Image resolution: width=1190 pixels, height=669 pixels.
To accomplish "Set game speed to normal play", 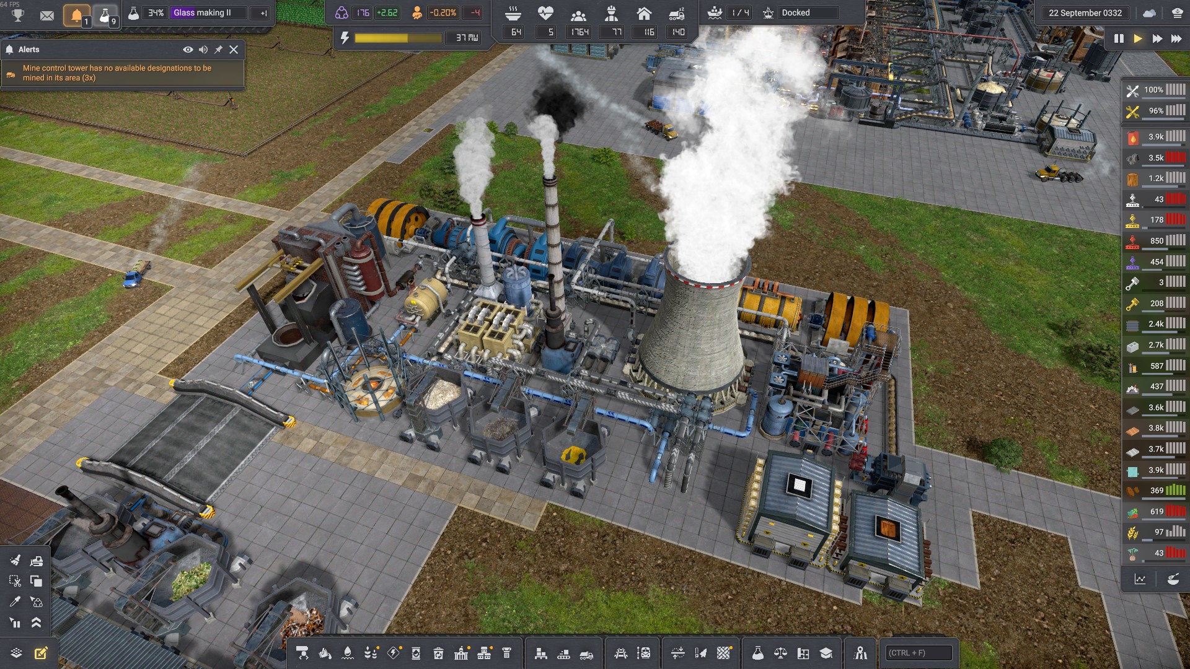I will [1138, 38].
